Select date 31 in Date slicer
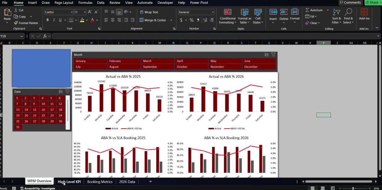The width and height of the screenshot is (382, 190). 18,127
